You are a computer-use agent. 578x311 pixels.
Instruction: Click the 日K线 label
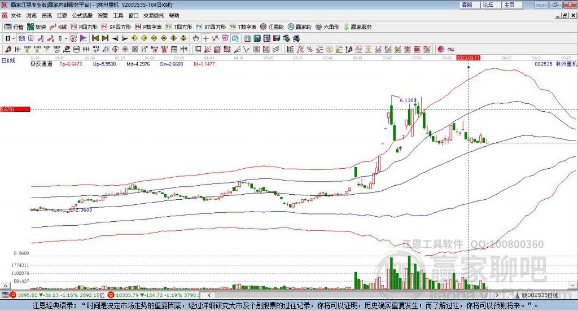pyautogui.click(x=8, y=60)
